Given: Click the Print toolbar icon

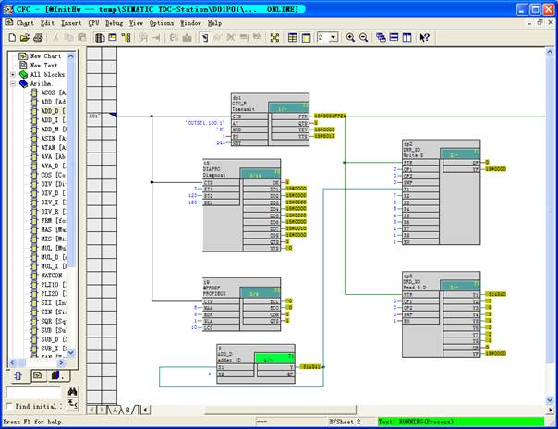Looking at the screenshot, I should tap(38, 38).
